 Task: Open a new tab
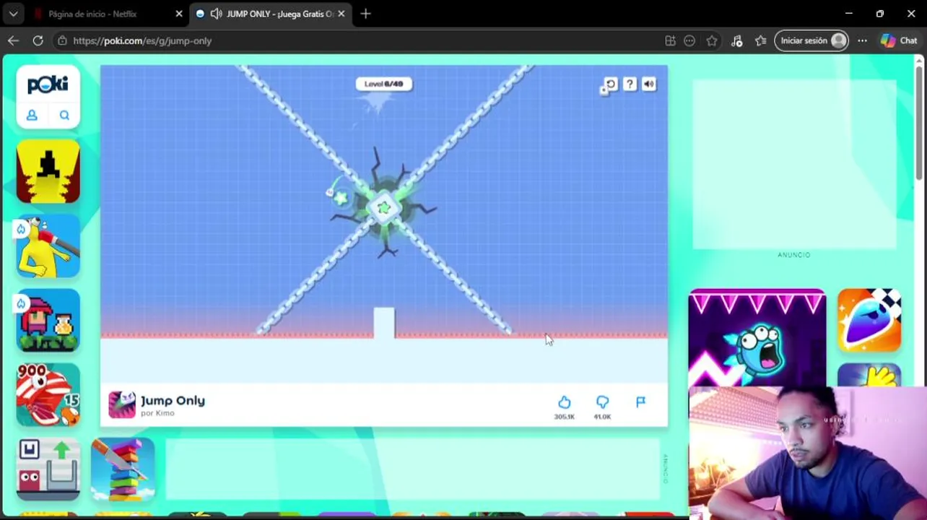point(365,14)
